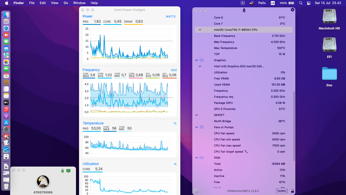Click the Fans or Pumps fan icon
The width and height of the screenshot is (346, 195).
click(x=202, y=127)
